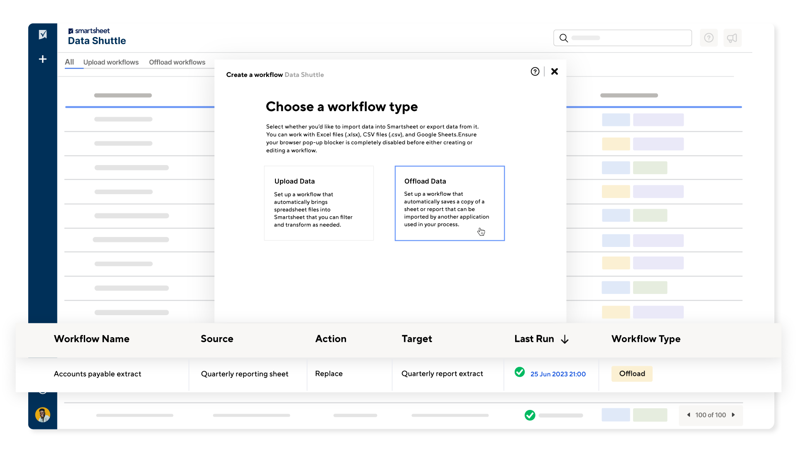Open the Upload workflows tab
This screenshot has height=449, width=798.
click(x=110, y=62)
